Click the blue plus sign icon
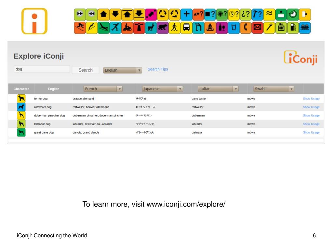The image size is (333, 249). pos(186,14)
